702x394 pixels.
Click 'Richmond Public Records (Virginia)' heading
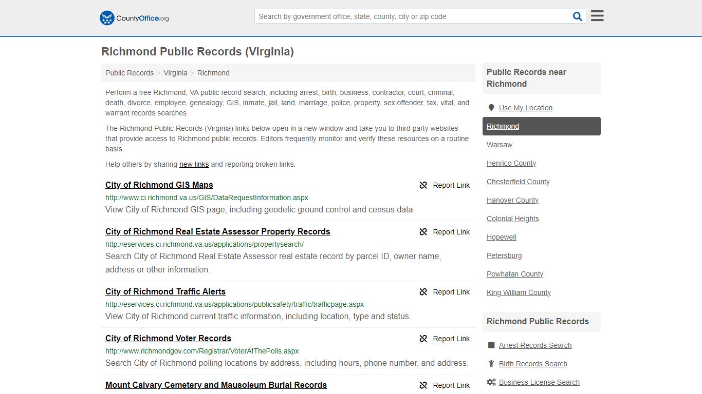pyautogui.click(x=197, y=52)
